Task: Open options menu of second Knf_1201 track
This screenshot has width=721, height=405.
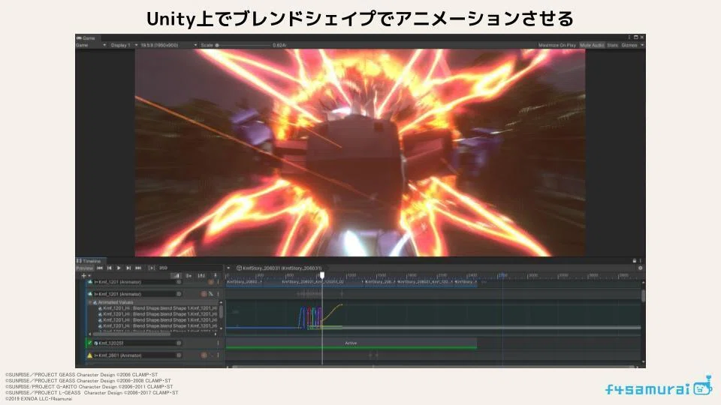Action: click(218, 294)
